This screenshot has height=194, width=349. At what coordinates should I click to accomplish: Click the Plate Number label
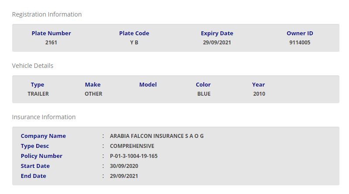(51, 33)
